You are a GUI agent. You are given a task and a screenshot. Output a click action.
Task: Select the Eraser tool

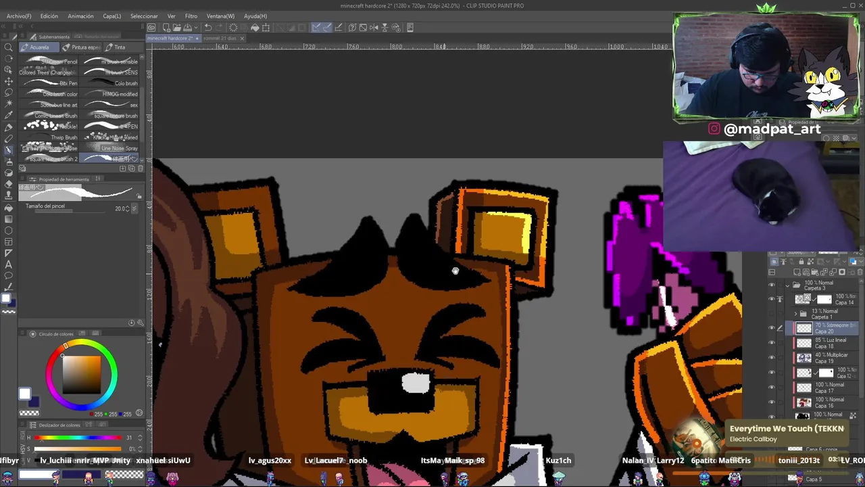(x=9, y=185)
